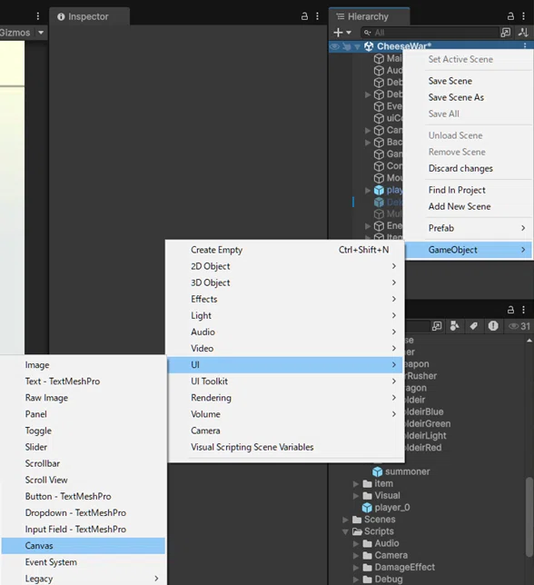This screenshot has height=585, width=534.
Task: Expand the Video submenu
Action: pyautogui.click(x=285, y=348)
